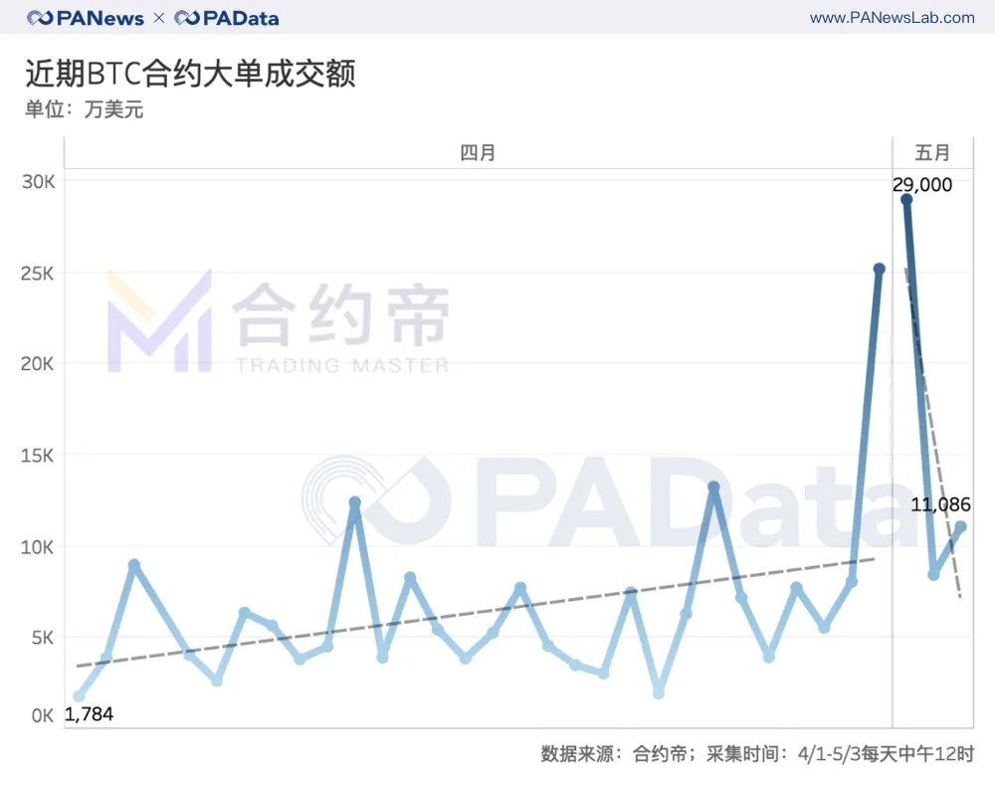995x788 pixels.
Task: Click the May dashed downward trend line
Action: pos(933,433)
